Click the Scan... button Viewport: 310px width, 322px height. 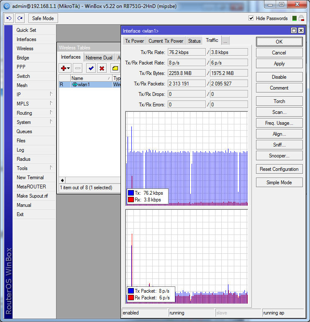[x=279, y=112]
